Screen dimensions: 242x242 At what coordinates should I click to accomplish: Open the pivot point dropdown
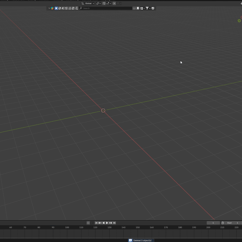click(98, 3)
